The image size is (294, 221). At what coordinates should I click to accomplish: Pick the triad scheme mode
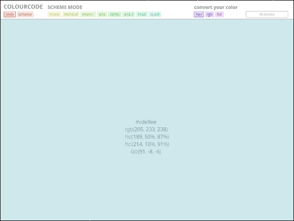142,14
